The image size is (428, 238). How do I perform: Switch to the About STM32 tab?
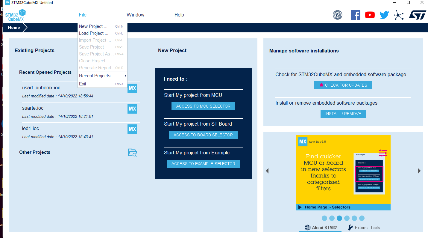(x=321, y=228)
